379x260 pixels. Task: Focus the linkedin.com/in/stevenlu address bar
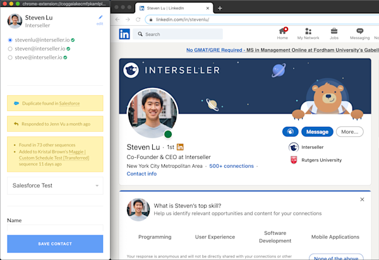262,20
